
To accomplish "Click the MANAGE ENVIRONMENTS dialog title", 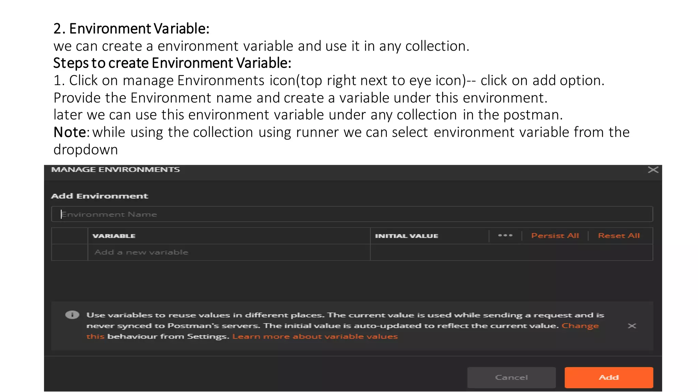I will (x=116, y=169).
